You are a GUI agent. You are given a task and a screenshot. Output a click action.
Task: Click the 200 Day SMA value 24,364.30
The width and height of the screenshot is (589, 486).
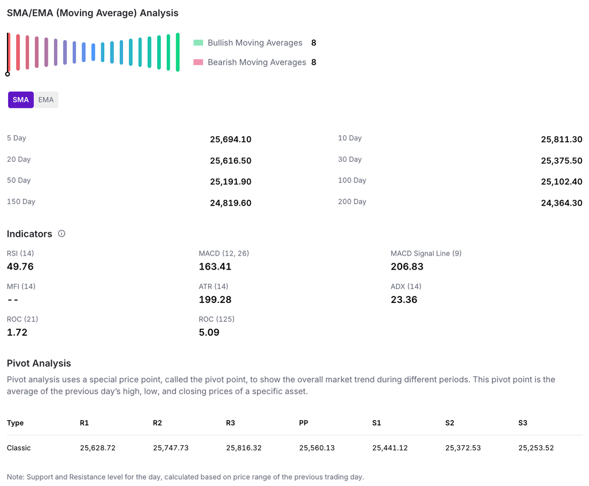561,203
